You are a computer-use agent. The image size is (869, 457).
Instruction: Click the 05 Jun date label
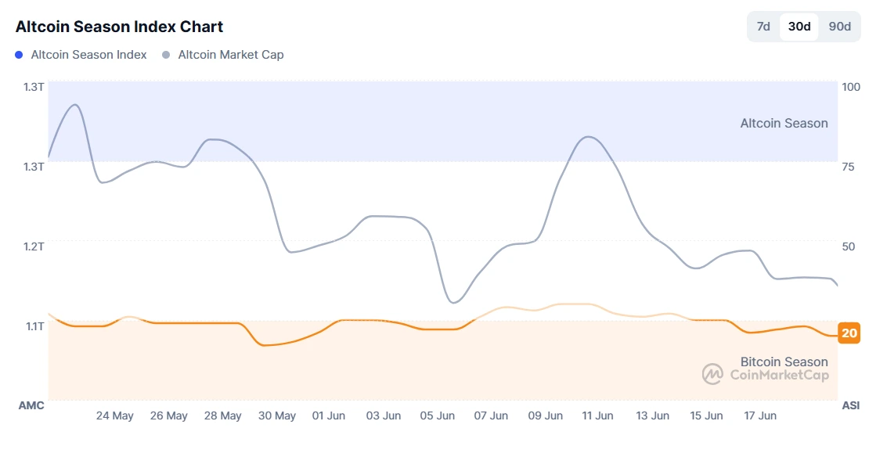[x=437, y=416]
